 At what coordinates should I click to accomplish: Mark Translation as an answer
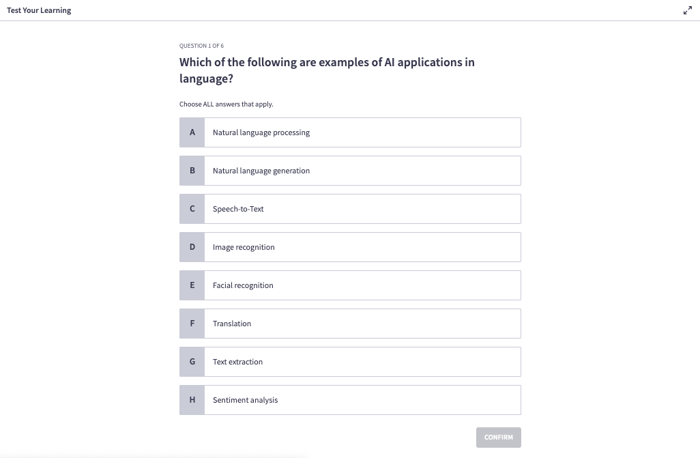pyautogui.click(x=350, y=324)
